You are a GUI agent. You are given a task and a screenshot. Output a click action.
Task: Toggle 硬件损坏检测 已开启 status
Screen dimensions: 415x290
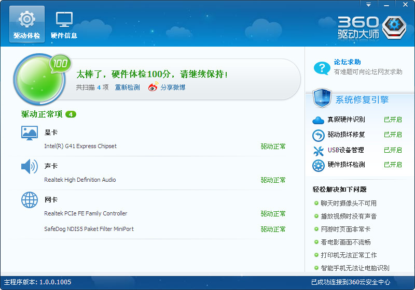point(393,165)
